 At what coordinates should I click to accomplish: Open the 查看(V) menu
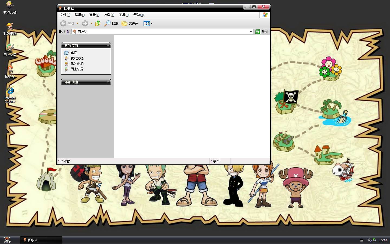point(94,15)
